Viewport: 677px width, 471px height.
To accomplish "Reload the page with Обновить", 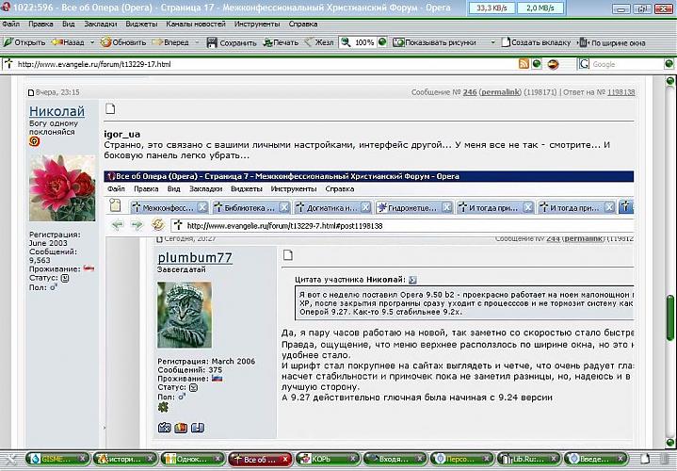I will click(x=123, y=42).
